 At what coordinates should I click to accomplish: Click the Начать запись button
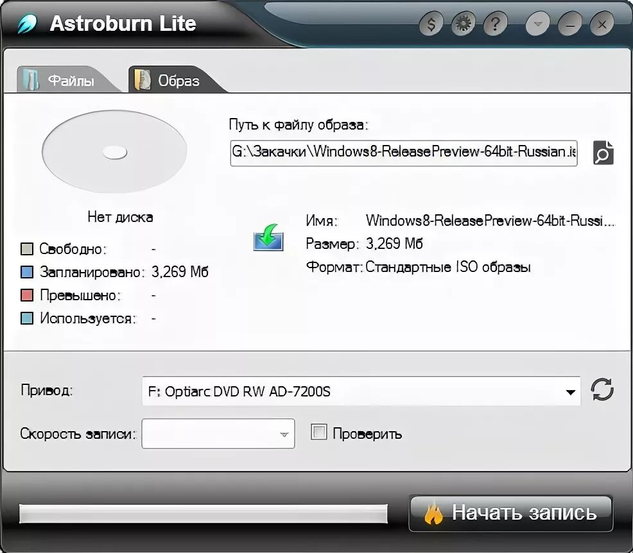tap(510, 513)
